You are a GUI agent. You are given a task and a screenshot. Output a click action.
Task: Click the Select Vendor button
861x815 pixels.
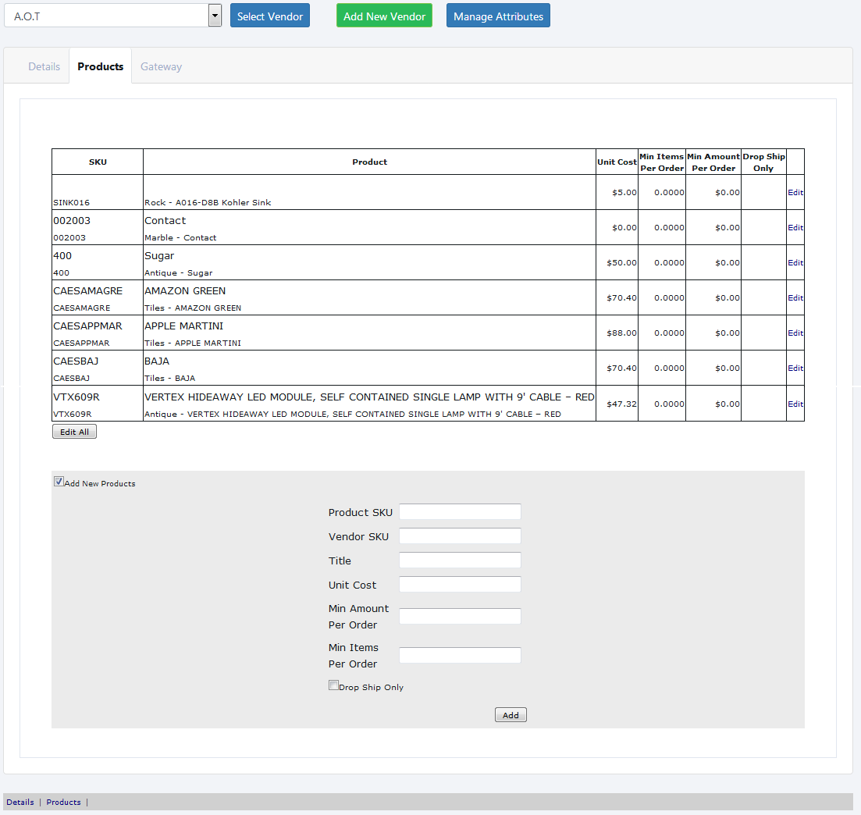269,16
